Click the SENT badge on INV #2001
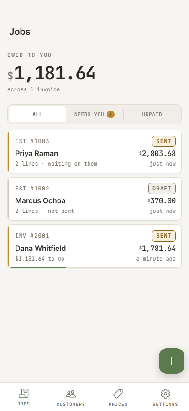Viewport: 189px width, 411px height. pyautogui.click(x=164, y=236)
